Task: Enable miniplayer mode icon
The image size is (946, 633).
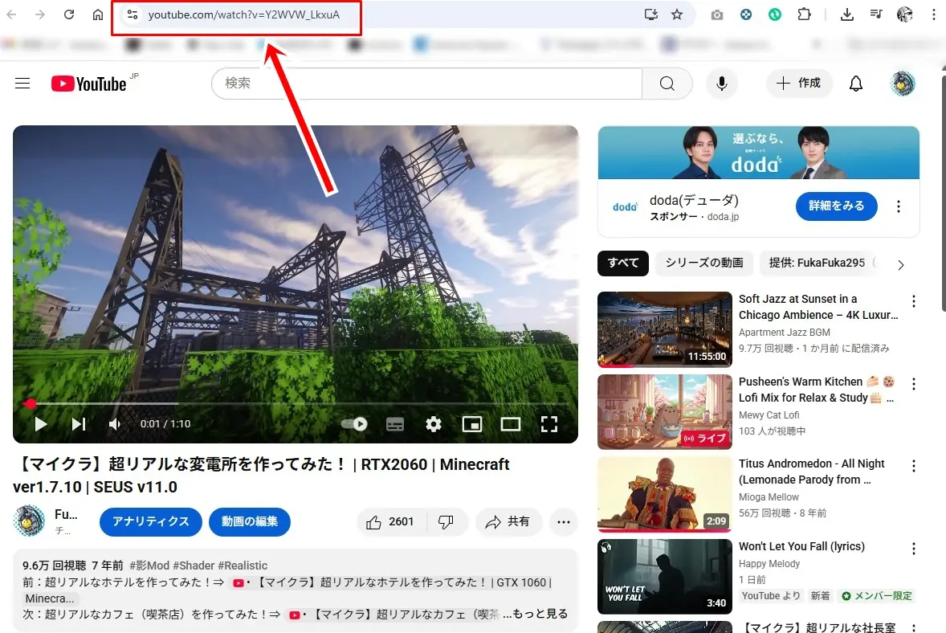Action: coord(471,424)
